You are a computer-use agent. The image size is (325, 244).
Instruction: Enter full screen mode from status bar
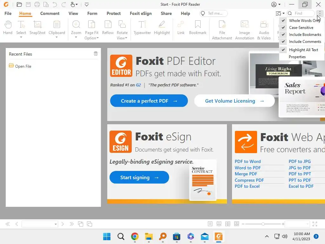point(315,224)
